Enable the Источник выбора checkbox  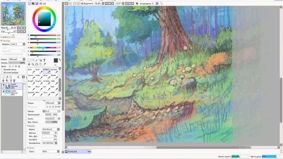(x=2, y=72)
